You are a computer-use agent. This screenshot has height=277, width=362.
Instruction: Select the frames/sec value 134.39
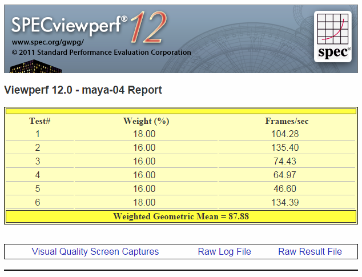pyautogui.click(x=285, y=202)
